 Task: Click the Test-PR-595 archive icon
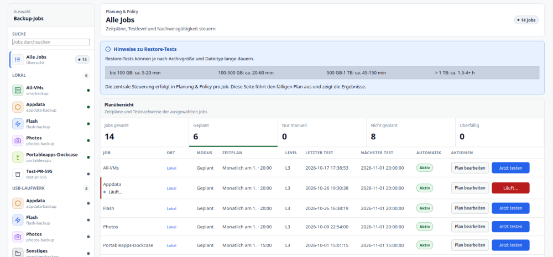point(18,174)
